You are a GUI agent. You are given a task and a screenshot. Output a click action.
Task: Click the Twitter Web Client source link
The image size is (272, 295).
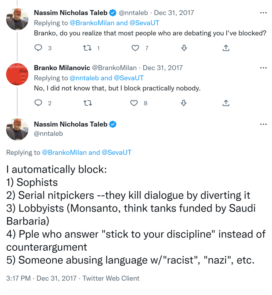pyautogui.click(x=111, y=278)
